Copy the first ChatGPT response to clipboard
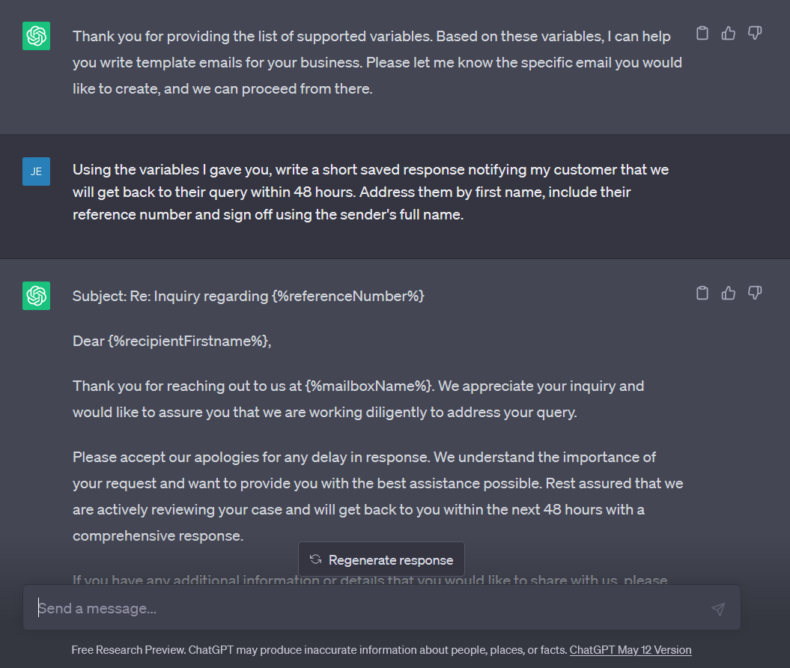The height and width of the screenshot is (668, 790). tap(702, 33)
